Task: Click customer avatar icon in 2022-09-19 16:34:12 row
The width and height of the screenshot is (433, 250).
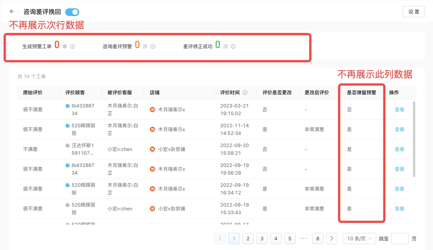Action: 68,185
